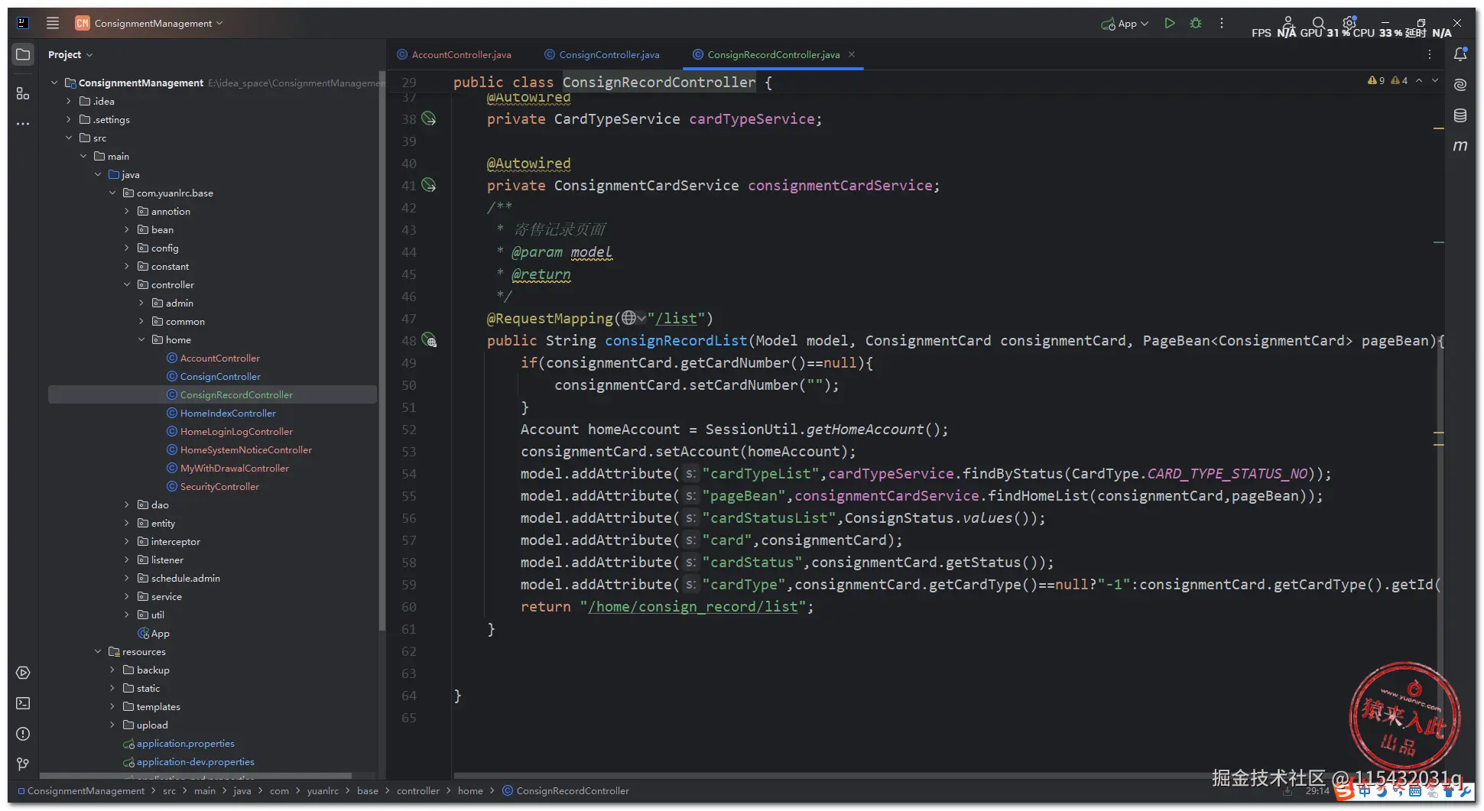Switch to AccountController.java tab
Viewport: 1484px width, 811px height.
pos(455,54)
